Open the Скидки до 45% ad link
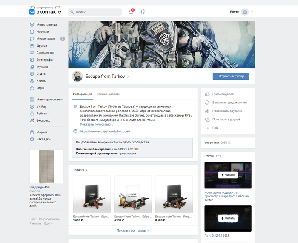Screen dimensions: 298x243 [40, 187]
